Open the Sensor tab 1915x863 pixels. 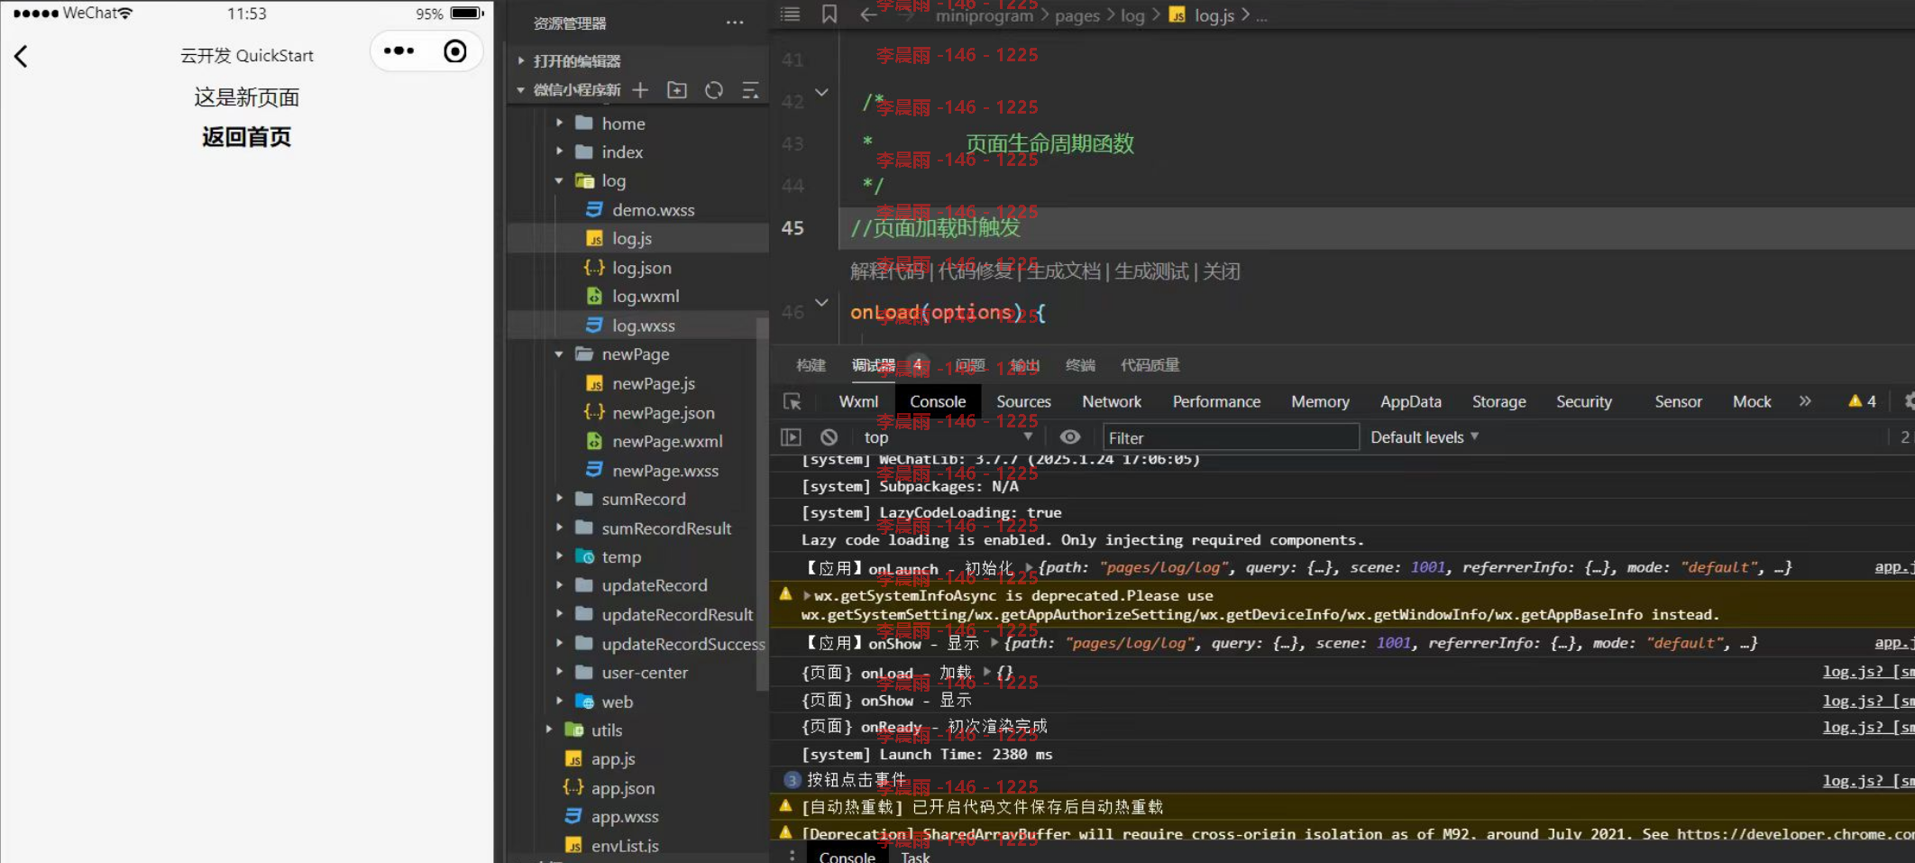(1678, 401)
